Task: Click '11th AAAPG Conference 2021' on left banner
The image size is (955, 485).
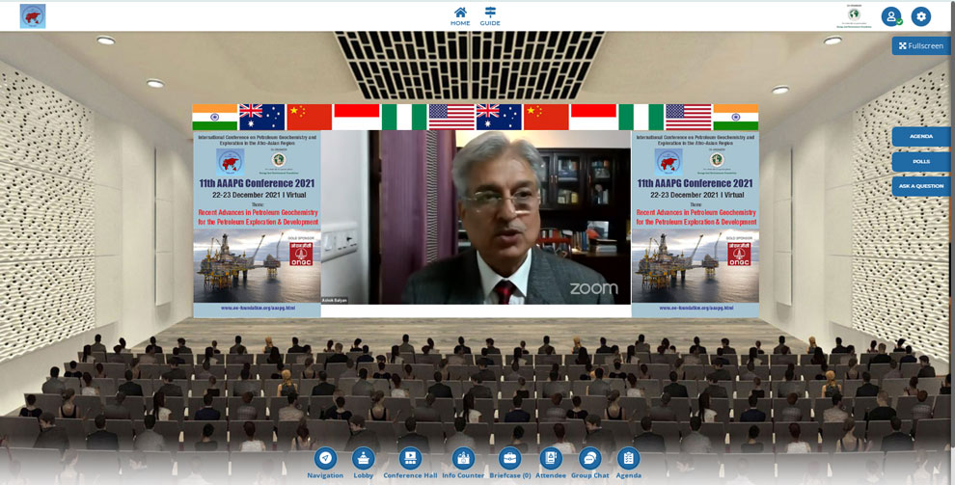Action: [x=257, y=183]
